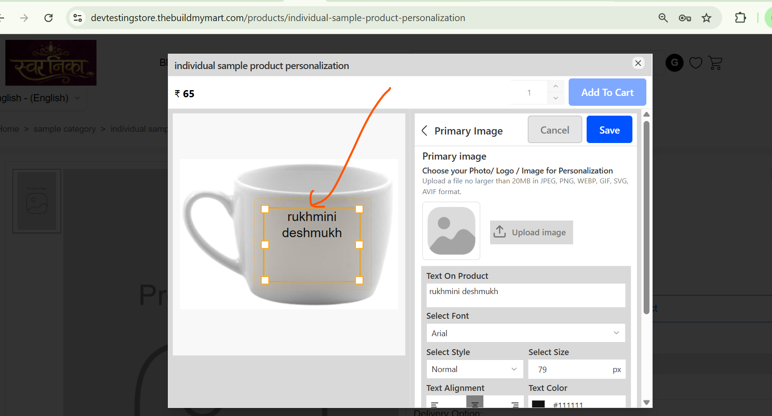Center-align the product text
772x416 pixels.
tap(475, 402)
